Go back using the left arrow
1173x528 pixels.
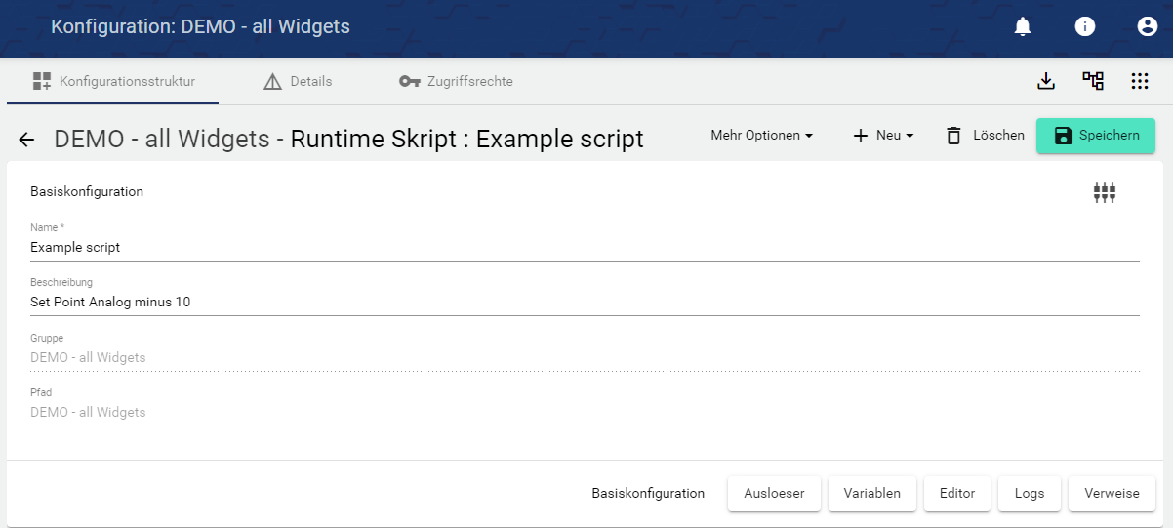point(26,140)
